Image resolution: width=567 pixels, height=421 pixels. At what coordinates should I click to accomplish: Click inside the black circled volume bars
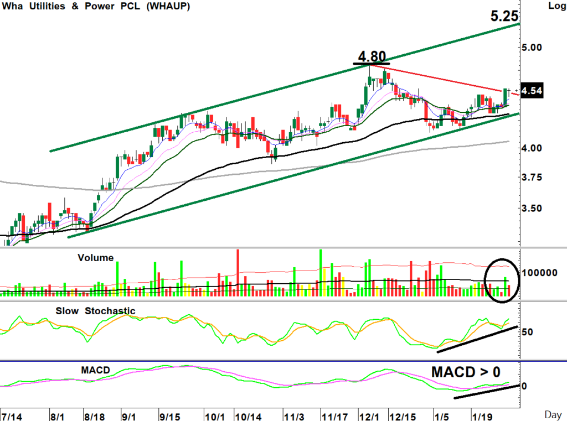pos(502,281)
